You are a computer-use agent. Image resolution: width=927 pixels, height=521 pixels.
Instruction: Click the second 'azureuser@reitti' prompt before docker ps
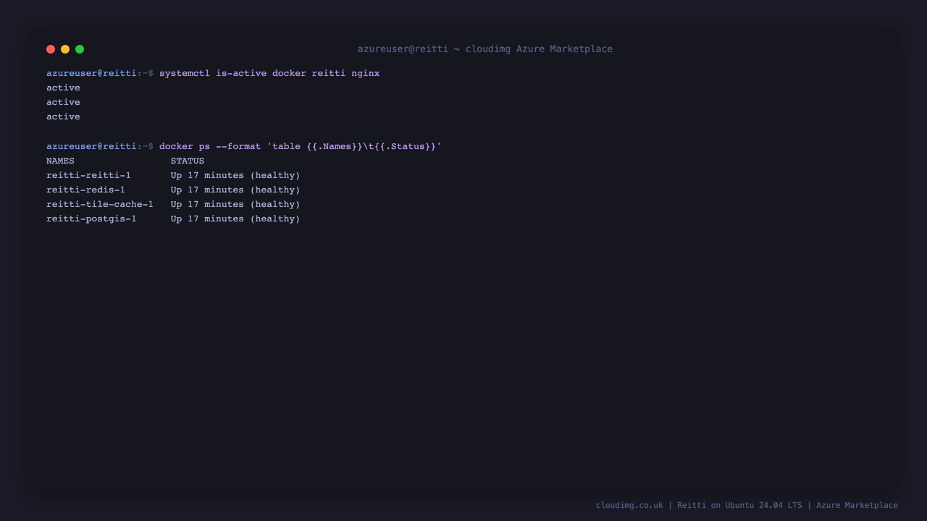91,146
